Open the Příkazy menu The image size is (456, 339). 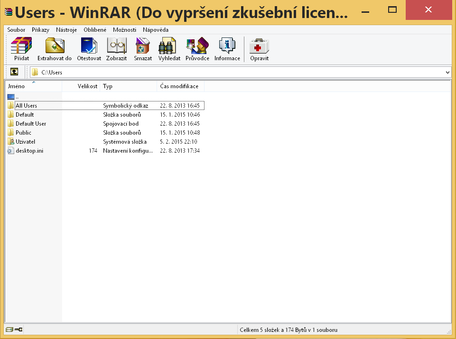coord(40,29)
